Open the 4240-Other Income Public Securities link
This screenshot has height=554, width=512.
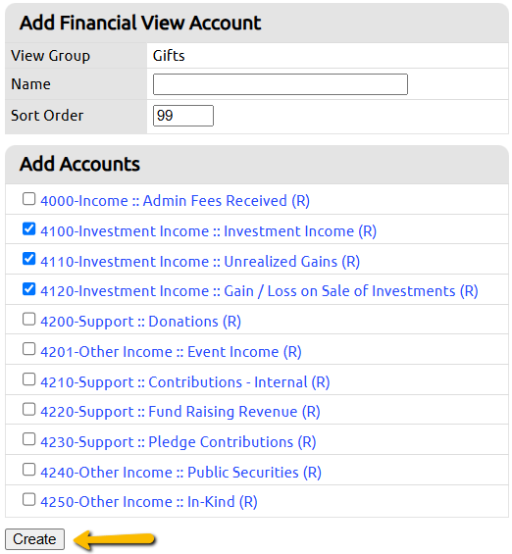coord(180,473)
